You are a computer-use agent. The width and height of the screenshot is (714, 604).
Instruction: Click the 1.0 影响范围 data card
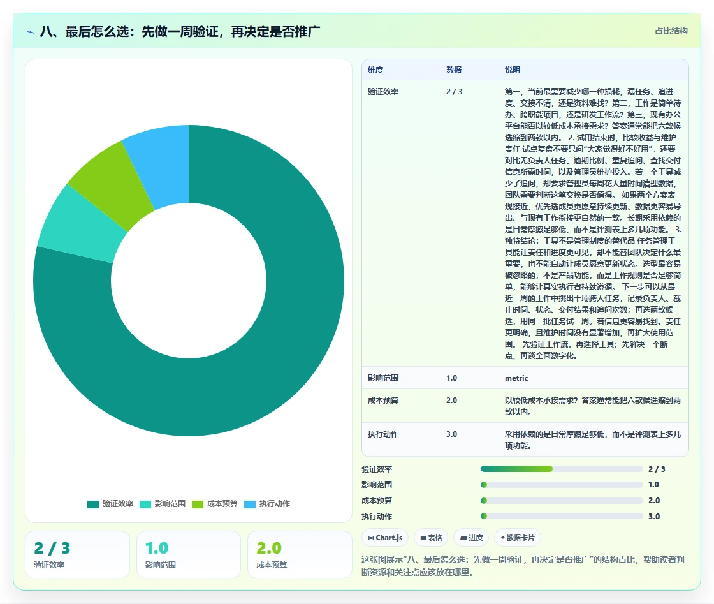(189, 554)
